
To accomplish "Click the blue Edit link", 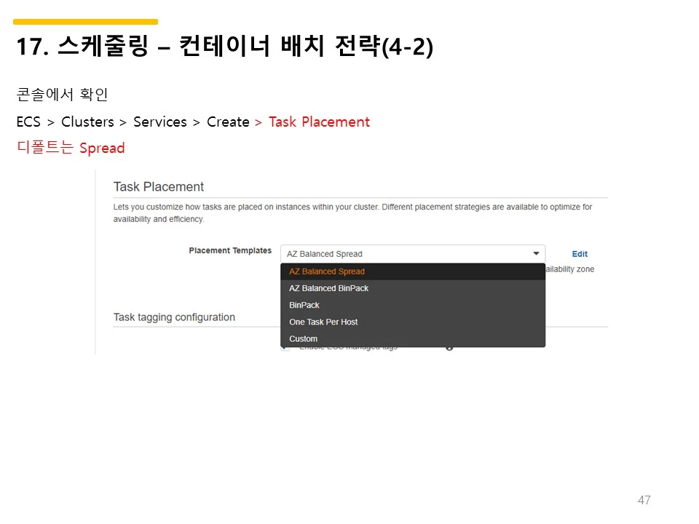I will [x=580, y=254].
